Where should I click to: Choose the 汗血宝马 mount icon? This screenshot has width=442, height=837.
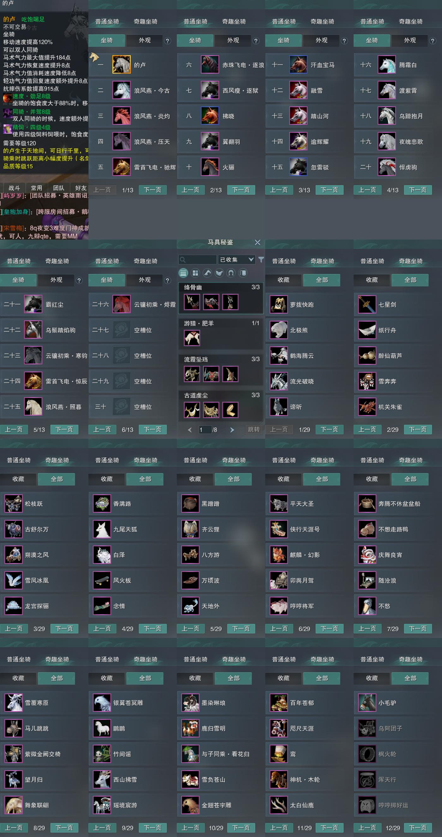click(298, 64)
